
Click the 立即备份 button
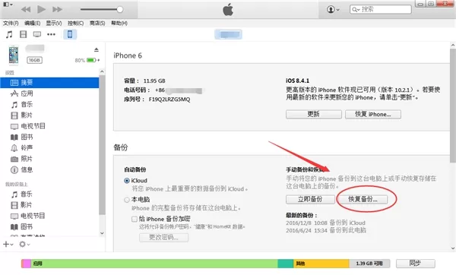coord(310,200)
